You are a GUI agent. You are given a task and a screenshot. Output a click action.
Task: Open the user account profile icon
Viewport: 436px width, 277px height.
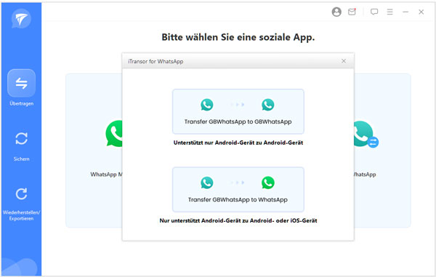coord(336,12)
